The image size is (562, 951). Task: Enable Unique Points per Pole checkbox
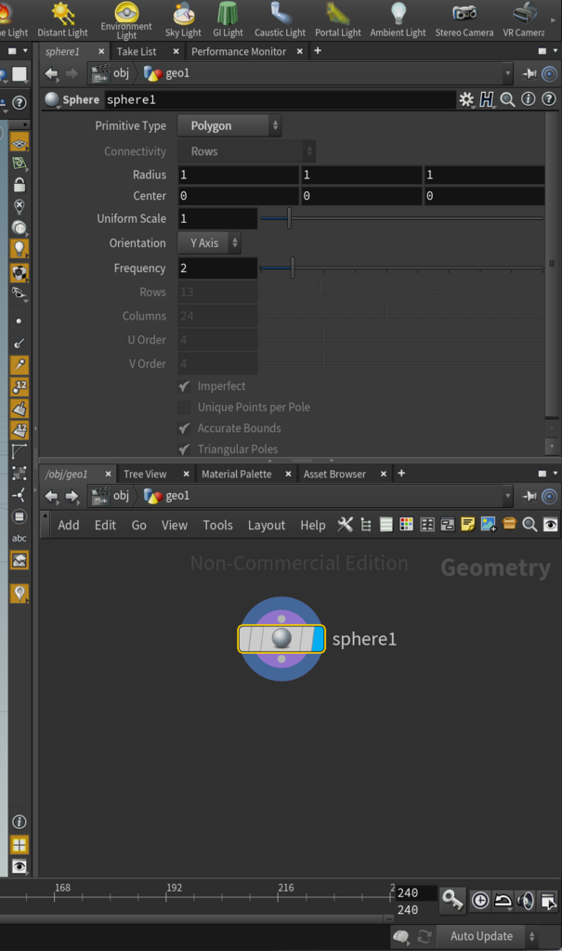pos(184,407)
